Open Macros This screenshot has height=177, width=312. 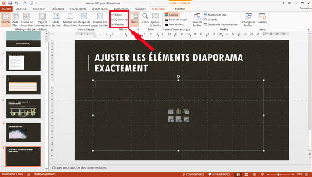point(262,18)
